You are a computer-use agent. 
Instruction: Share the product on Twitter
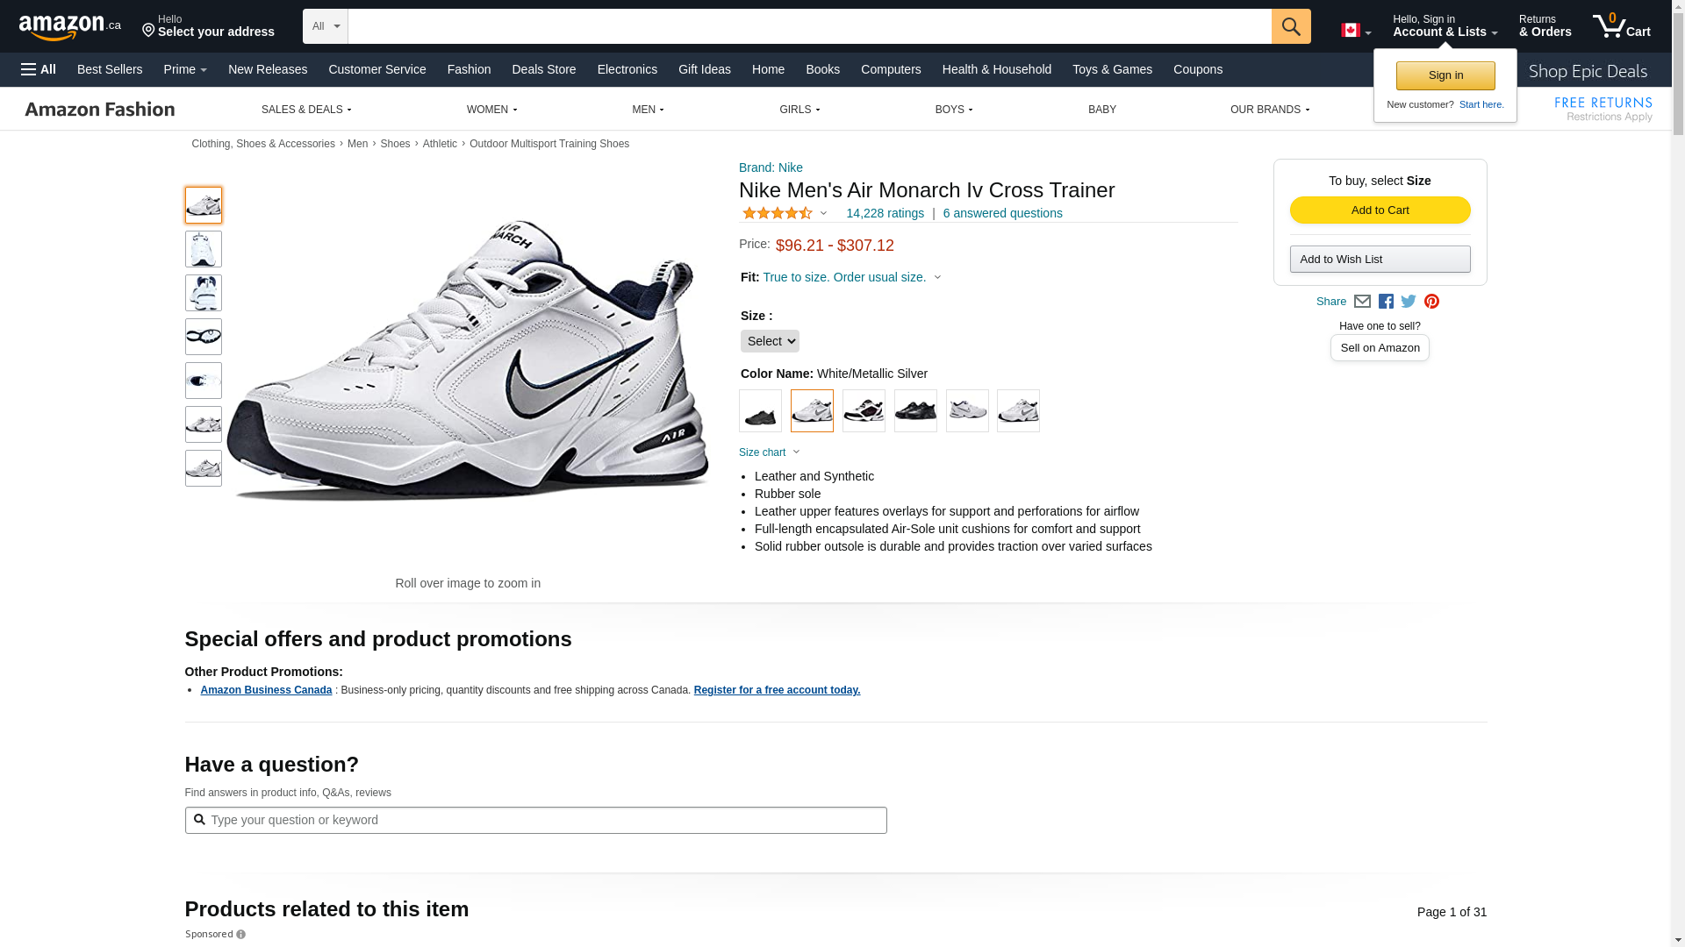pyautogui.click(x=1409, y=302)
